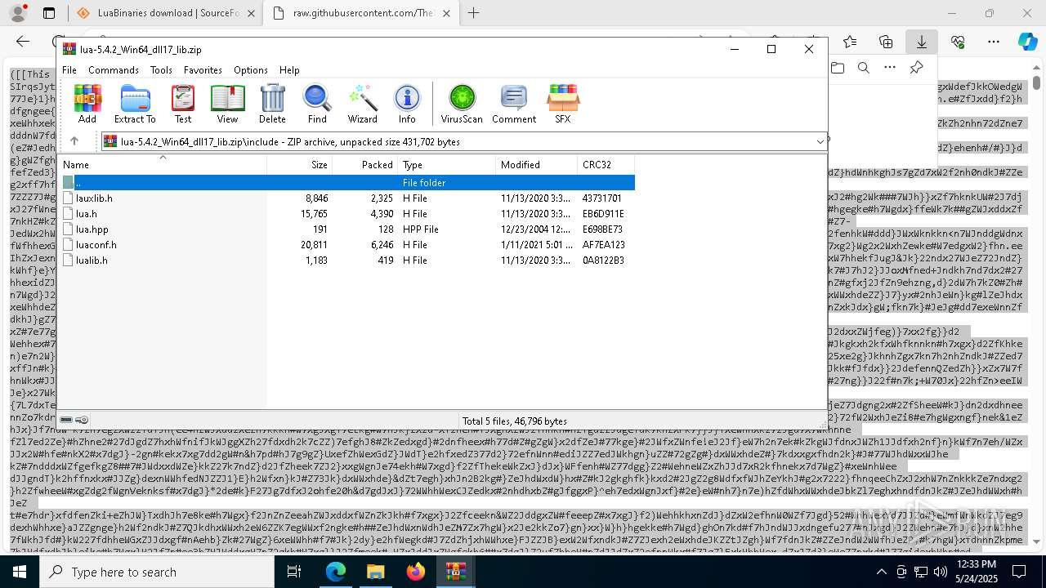Open downloads folder icon in panel
Viewport: 1046px width, 588px height.
tap(837, 68)
